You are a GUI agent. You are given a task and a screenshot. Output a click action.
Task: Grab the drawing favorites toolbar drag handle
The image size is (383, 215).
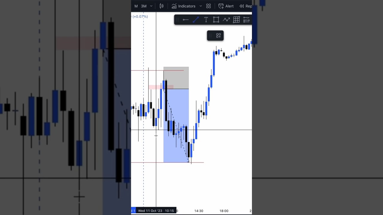point(177,20)
